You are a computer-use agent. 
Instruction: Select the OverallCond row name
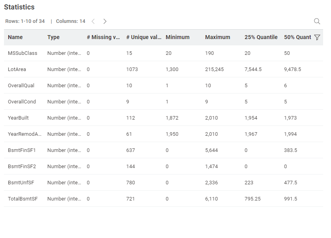pyautogui.click(x=22, y=101)
